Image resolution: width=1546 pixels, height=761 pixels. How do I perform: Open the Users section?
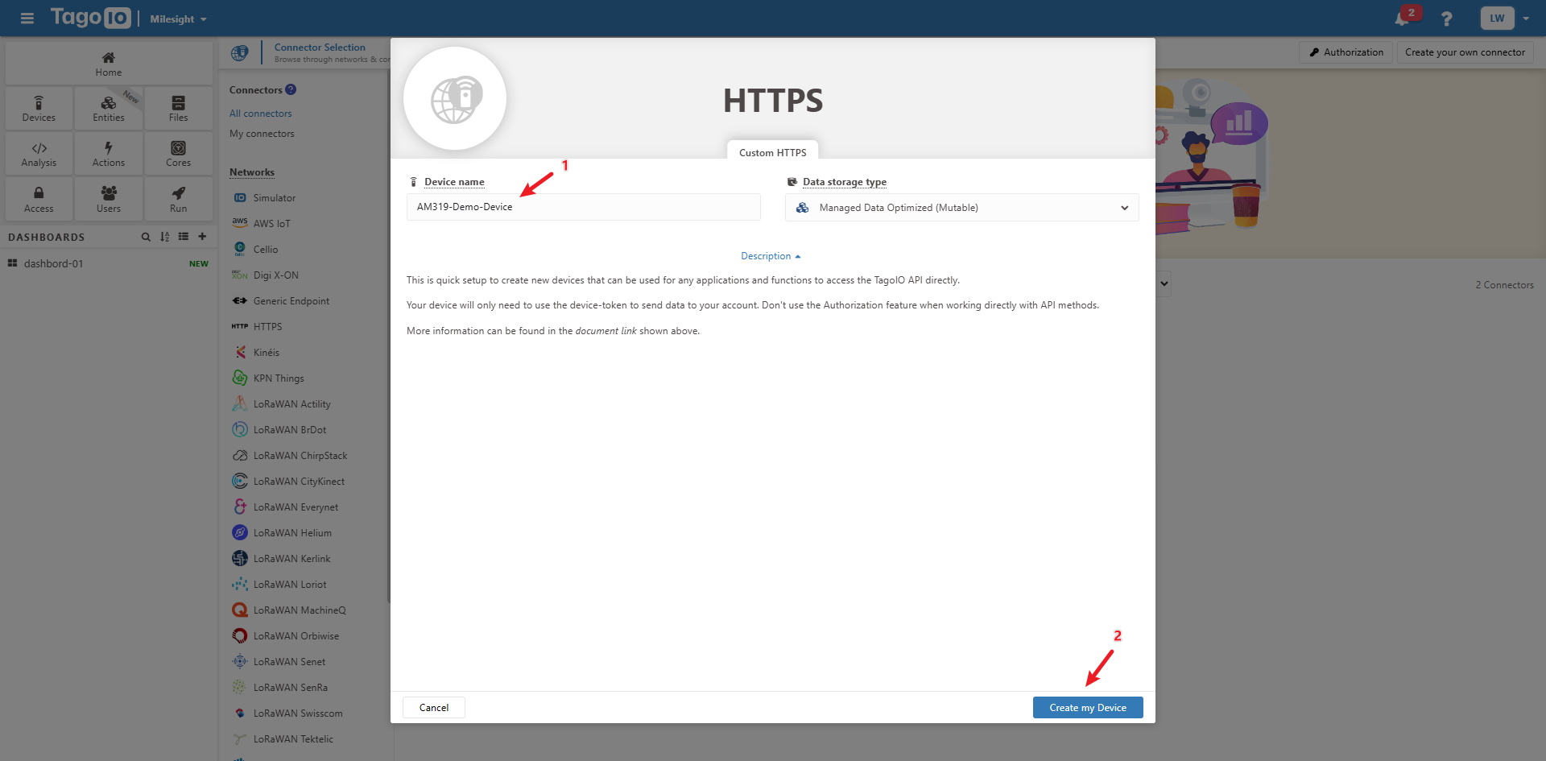point(109,200)
